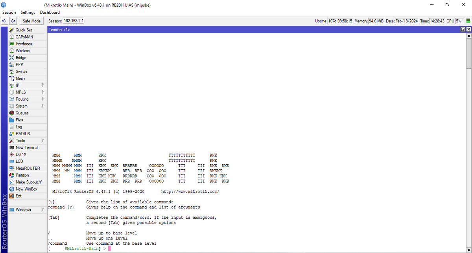Close the Terminal <1> window
472x253 pixels.
pos(468,30)
